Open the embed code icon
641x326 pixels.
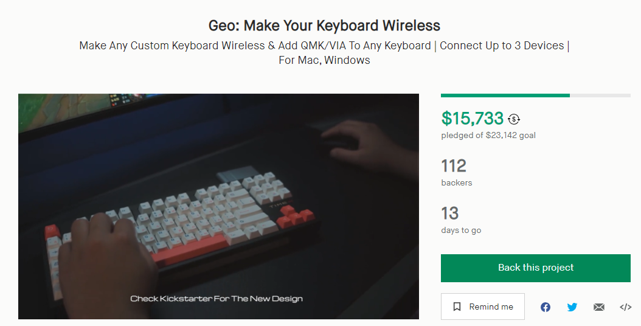point(625,307)
